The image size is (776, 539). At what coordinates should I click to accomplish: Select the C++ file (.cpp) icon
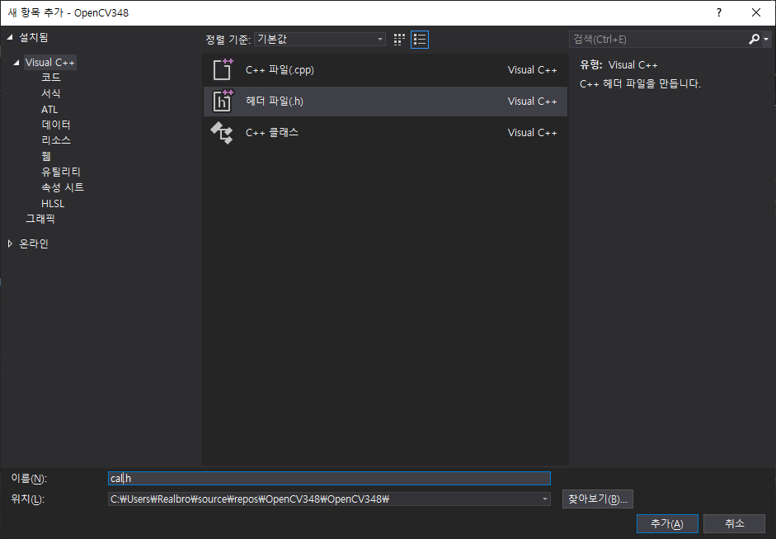pyautogui.click(x=223, y=70)
